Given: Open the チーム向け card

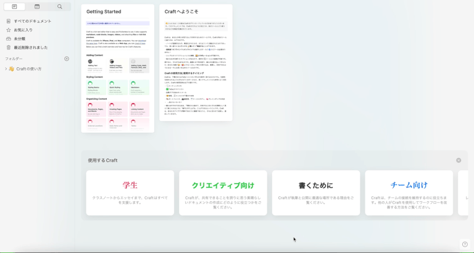Looking at the screenshot, I should click(408, 193).
